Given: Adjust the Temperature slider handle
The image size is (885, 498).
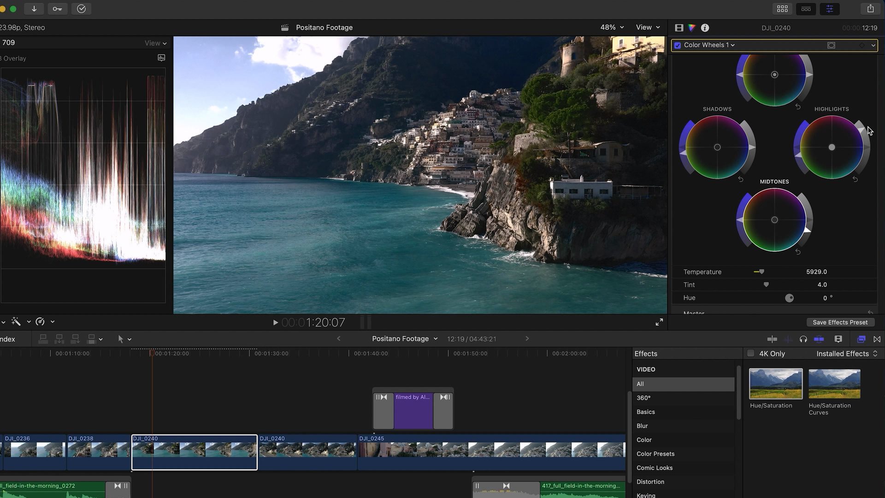Looking at the screenshot, I should tap(761, 272).
